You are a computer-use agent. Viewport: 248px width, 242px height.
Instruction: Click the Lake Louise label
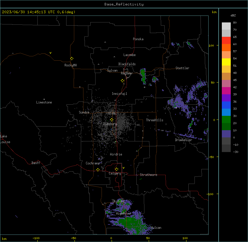(x=5, y=139)
